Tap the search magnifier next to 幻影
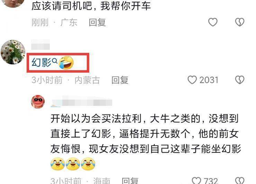The image size is (256, 184). pyautogui.click(x=55, y=61)
